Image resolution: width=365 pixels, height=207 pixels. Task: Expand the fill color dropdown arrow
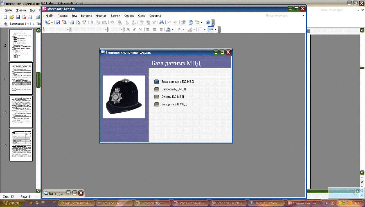[173, 29]
